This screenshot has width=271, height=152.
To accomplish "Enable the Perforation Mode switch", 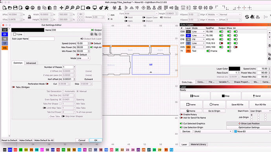I will [47, 84].
